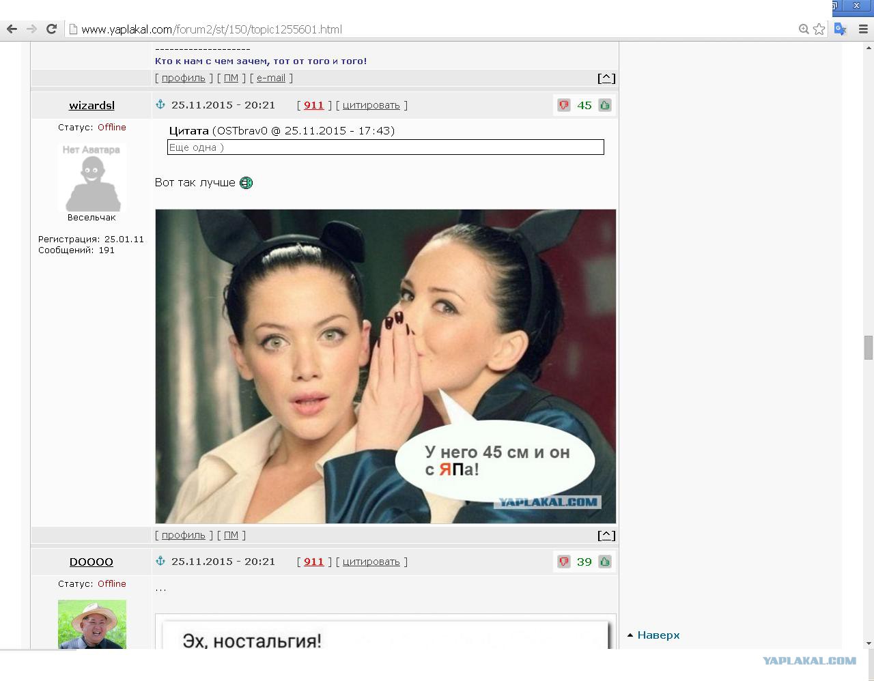Viewport: 874px width, 681px height.
Task: Open wizardsl username link
Action: click(x=91, y=105)
